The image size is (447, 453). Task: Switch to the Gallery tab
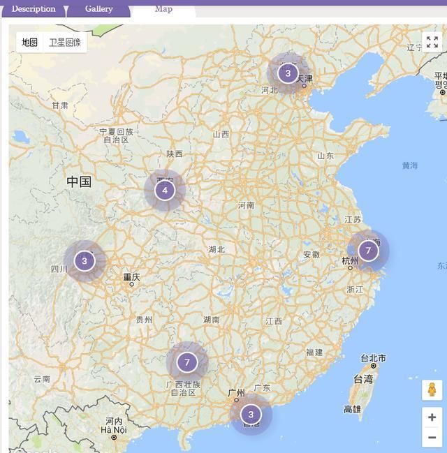[x=98, y=9]
